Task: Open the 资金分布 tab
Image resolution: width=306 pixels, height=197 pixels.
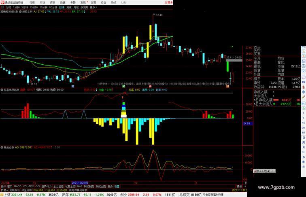Action: click(27, 190)
